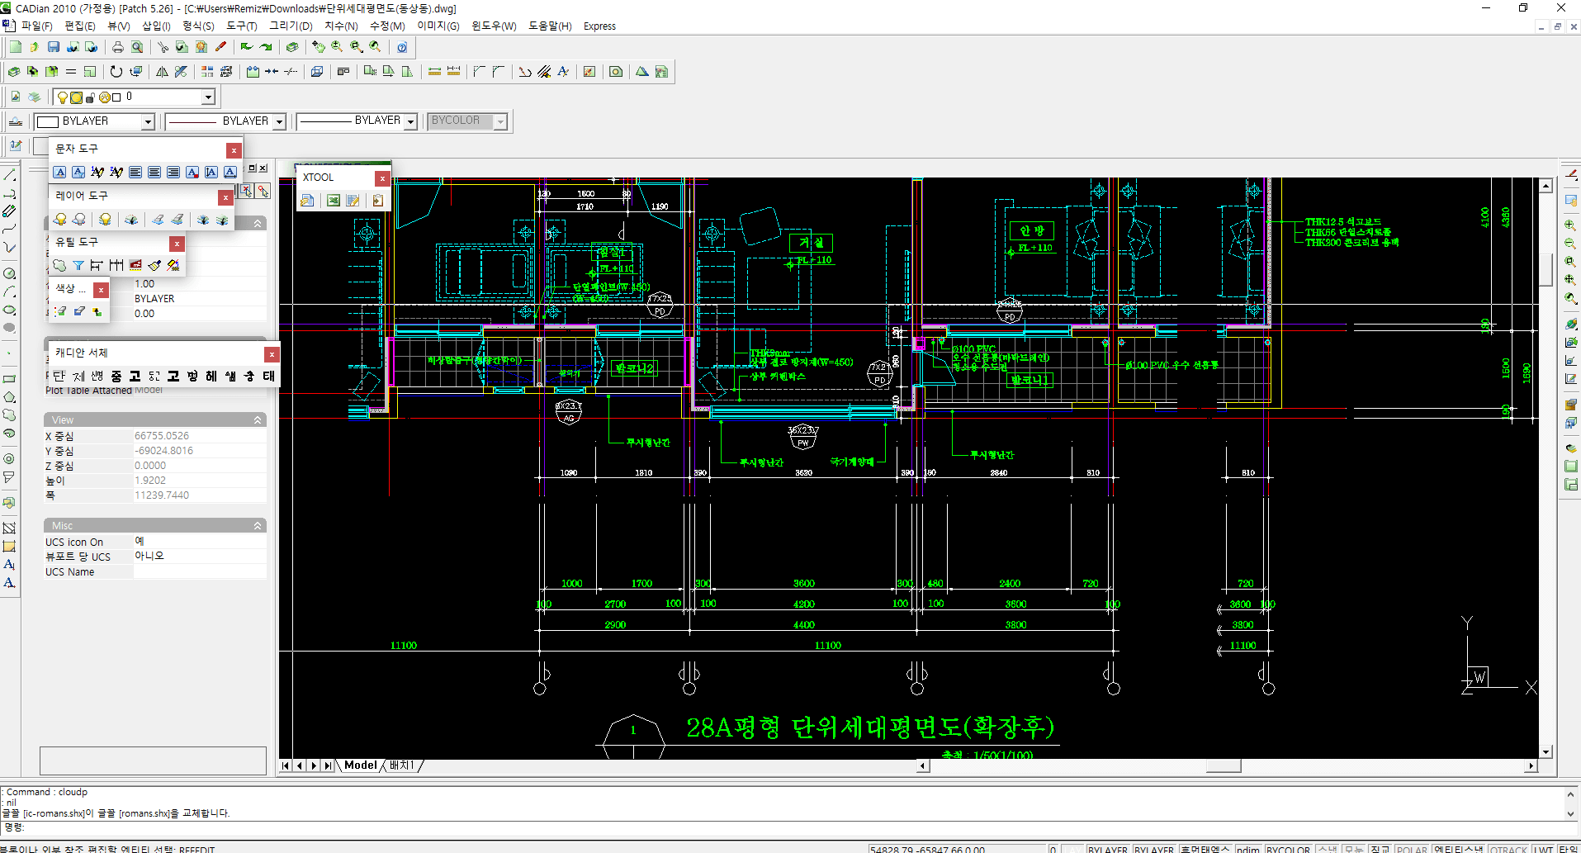This screenshot has width=1581, height=853.
Task: Switch to the Model tab
Action: [361, 765]
